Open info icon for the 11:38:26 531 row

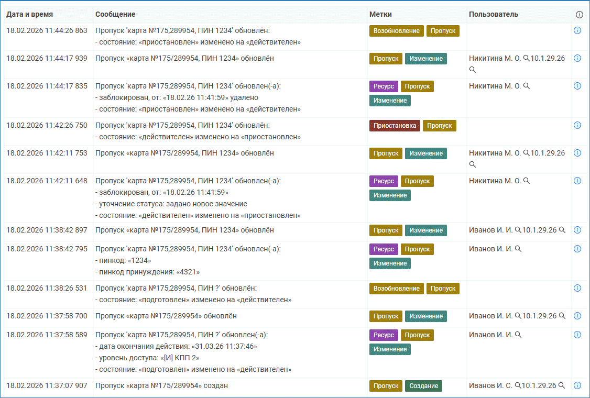tap(577, 288)
